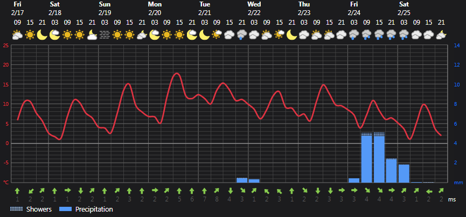Click the Wed 2/22 day header
This screenshot has height=217, width=466.
point(254,9)
